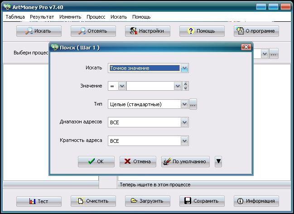Viewport: 294px width, 214px height.
Task: Expand more options with black triangle button
Action: [218, 161]
